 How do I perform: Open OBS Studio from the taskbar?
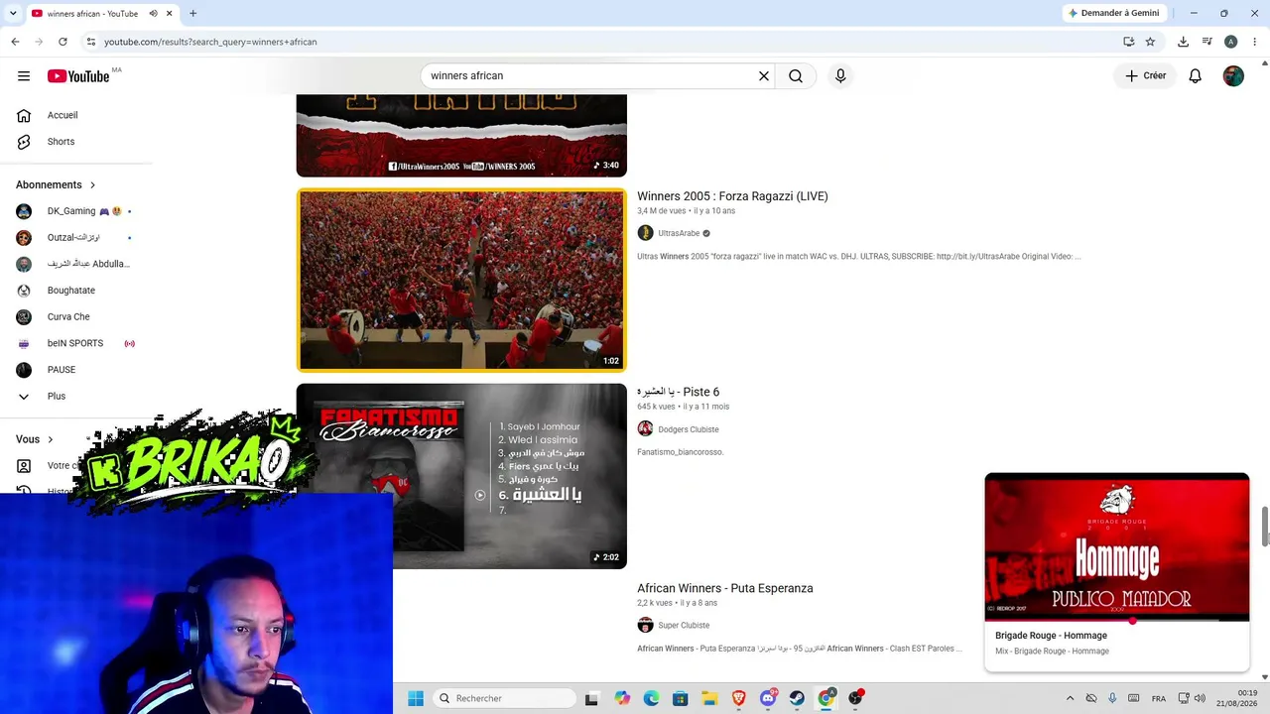(855, 698)
